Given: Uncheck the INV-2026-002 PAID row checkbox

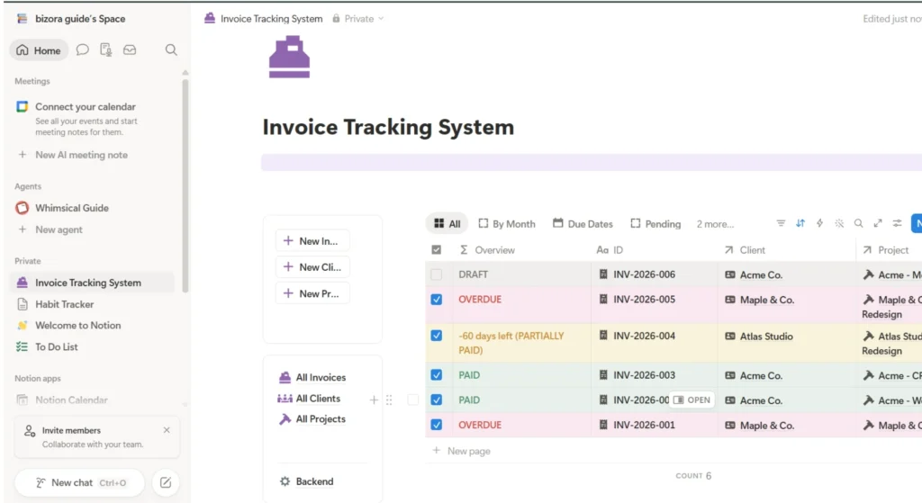Looking at the screenshot, I should 437,400.
